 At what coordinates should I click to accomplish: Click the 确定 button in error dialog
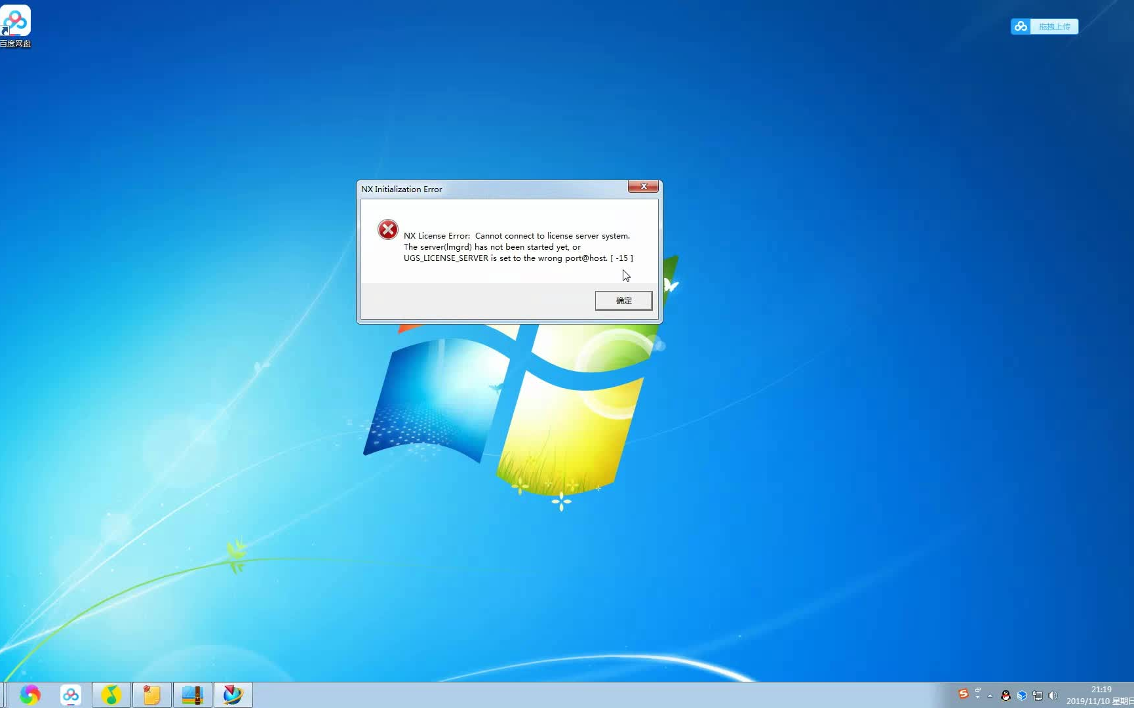click(623, 300)
